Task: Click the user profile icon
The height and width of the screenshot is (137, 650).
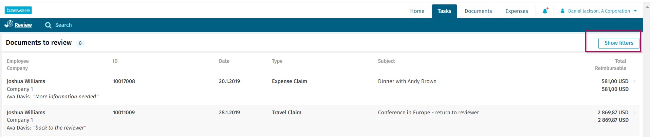Action: click(x=562, y=11)
